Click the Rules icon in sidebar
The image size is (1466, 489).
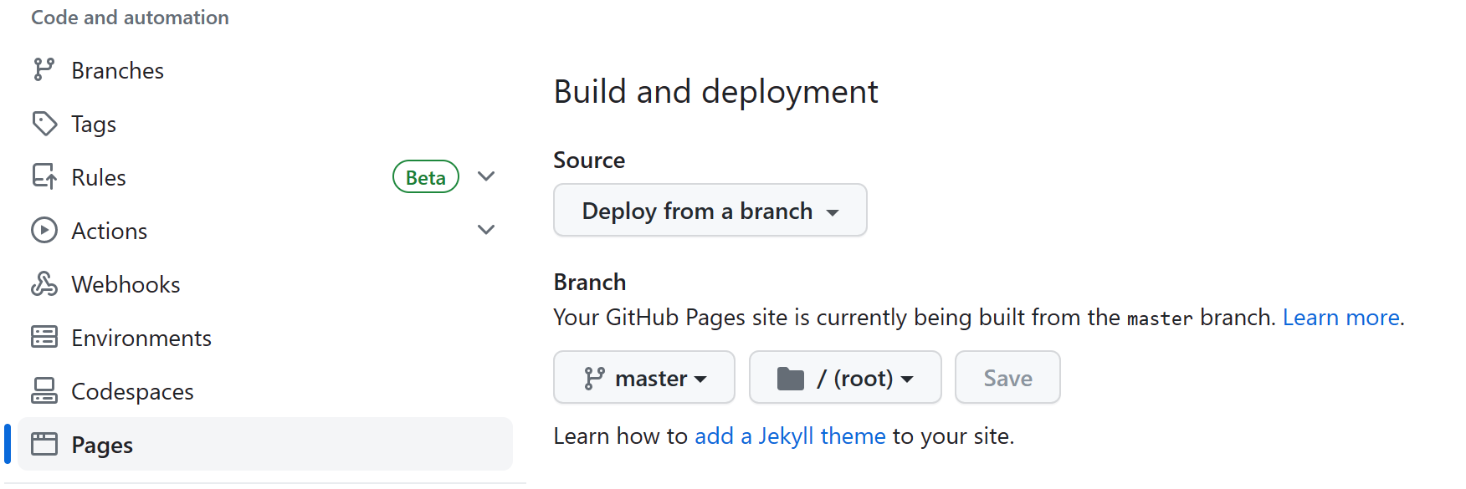(x=44, y=177)
